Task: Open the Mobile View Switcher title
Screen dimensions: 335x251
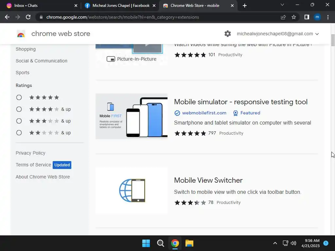Action: [208, 180]
